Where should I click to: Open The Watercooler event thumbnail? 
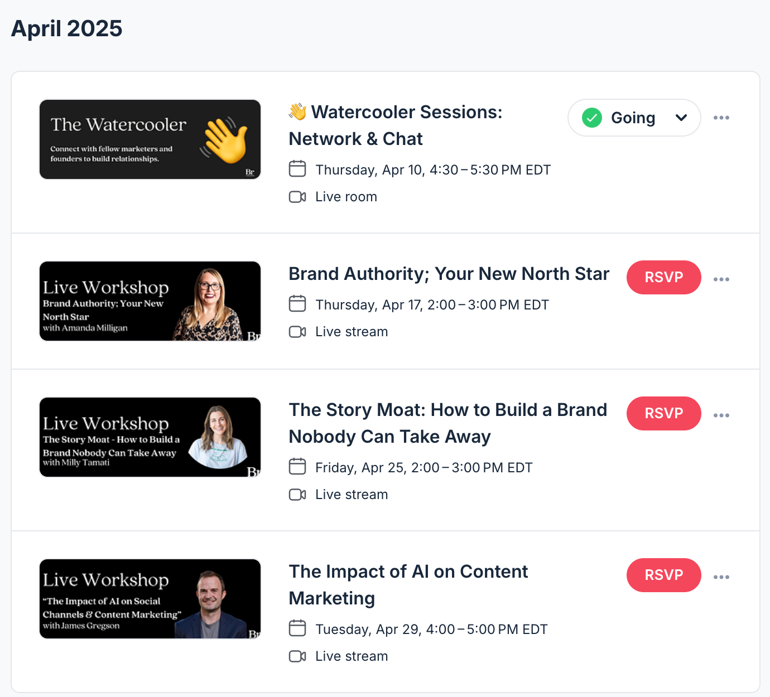150,139
